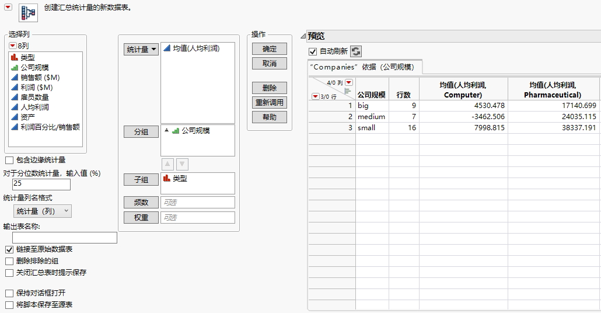Select 均值(人均利润) in statistics list
The height and width of the screenshot is (313, 601).
point(196,48)
